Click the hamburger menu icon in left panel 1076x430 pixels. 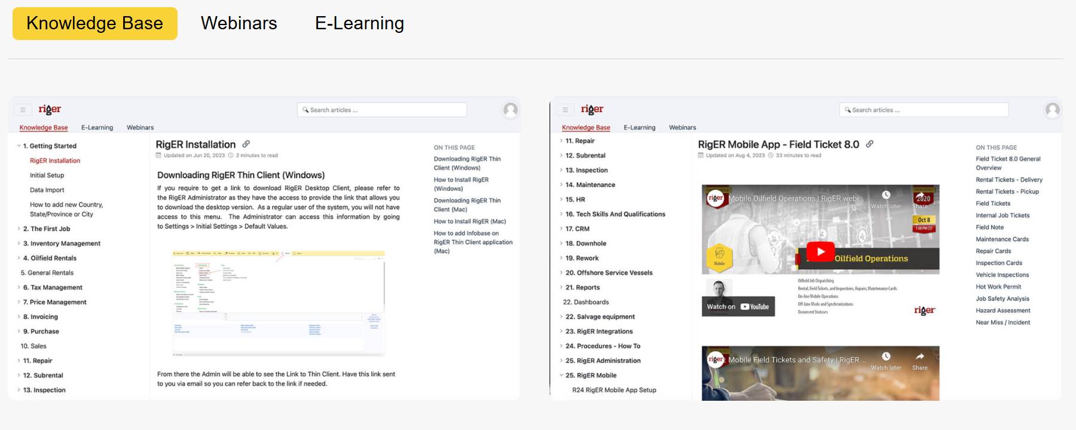pos(23,110)
